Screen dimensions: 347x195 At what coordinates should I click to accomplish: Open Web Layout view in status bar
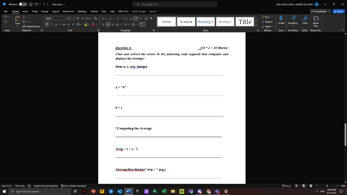tap(311, 186)
